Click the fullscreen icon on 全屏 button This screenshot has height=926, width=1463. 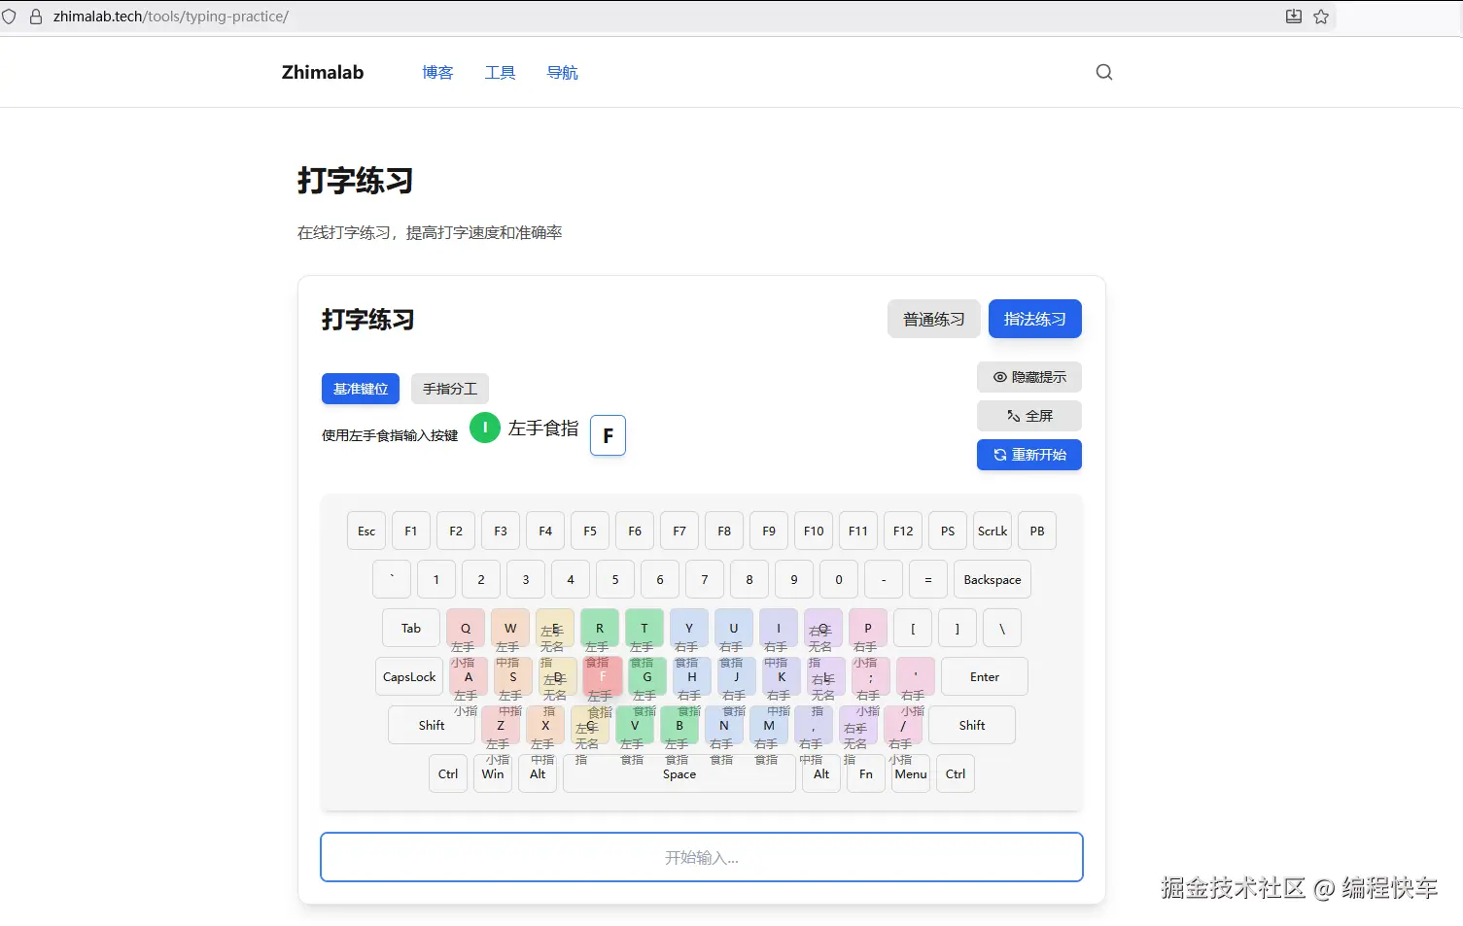coord(1013,415)
